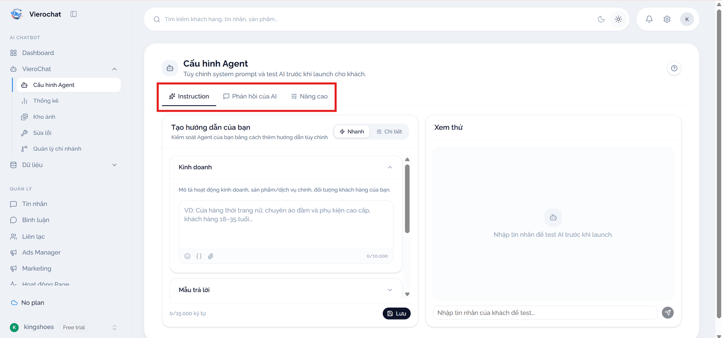Select Chi tiết detailed mode
This screenshot has height=338, width=722.
(x=389, y=132)
